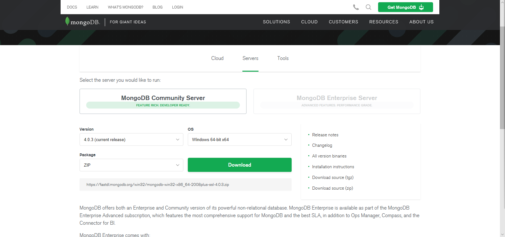This screenshot has width=505, height=237.
Task: Click the scrollbar down arrow
Action: click(502, 234)
